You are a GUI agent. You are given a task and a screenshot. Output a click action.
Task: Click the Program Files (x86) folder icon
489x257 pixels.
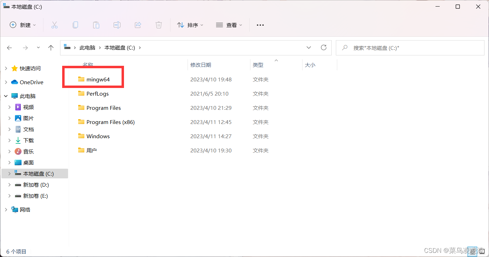coord(81,122)
